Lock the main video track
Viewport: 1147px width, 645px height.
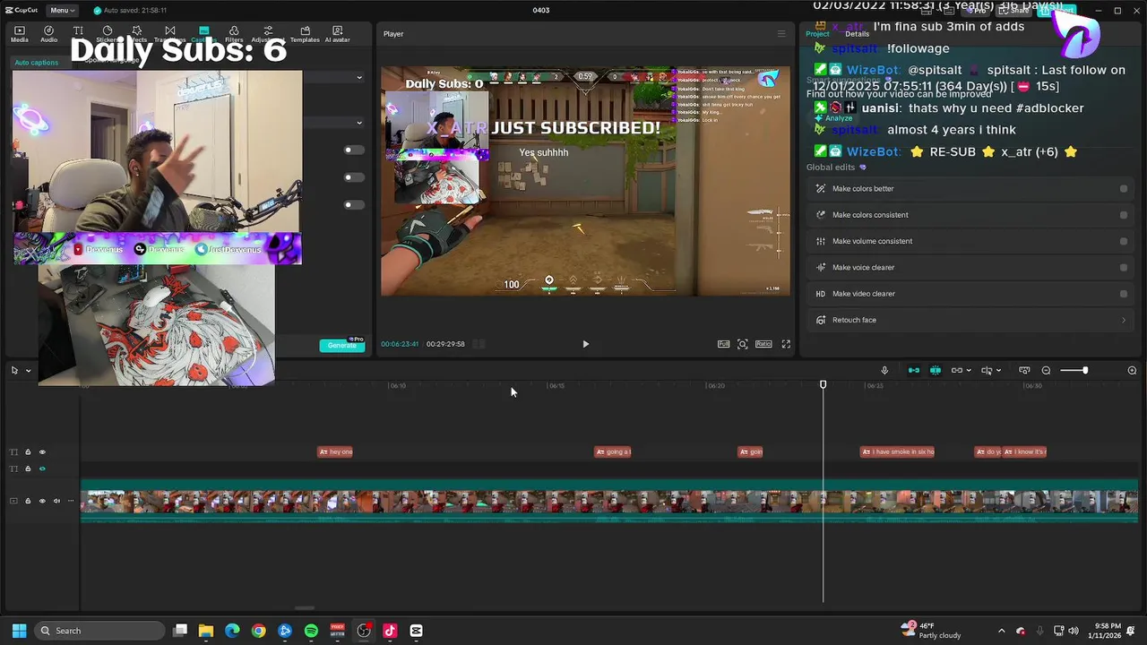click(28, 501)
